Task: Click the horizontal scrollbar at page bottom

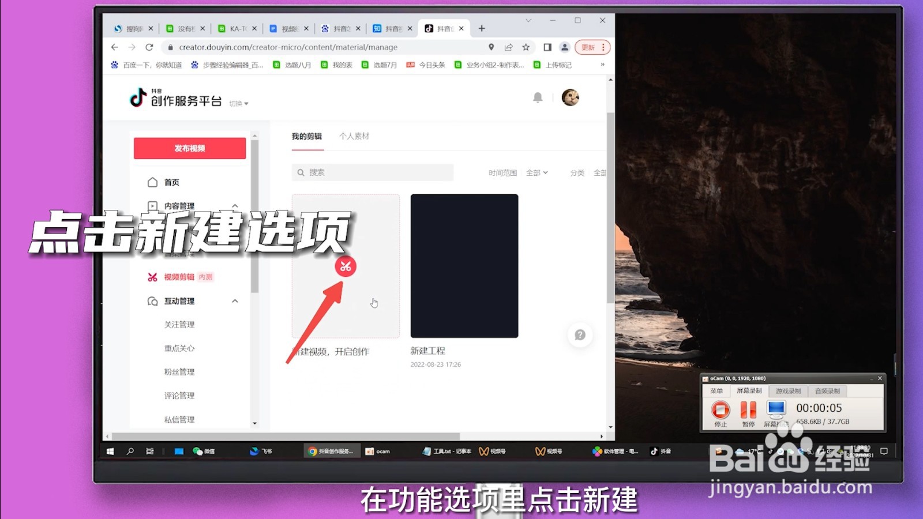Action: (286, 437)
